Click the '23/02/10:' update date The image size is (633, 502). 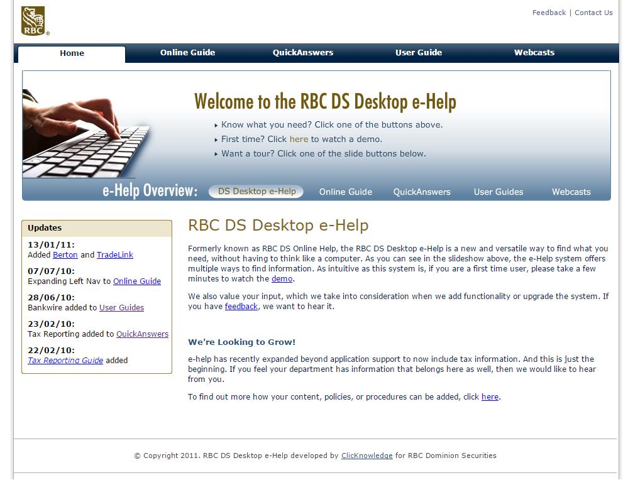[x=52, y=324]
